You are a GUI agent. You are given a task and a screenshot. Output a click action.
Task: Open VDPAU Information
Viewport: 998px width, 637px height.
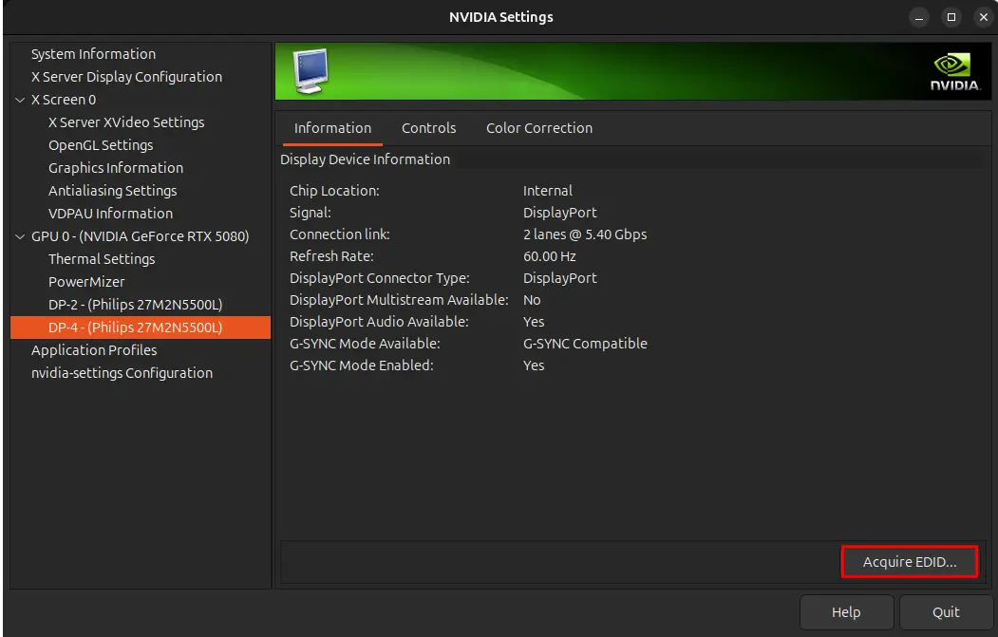coord(111,214)
